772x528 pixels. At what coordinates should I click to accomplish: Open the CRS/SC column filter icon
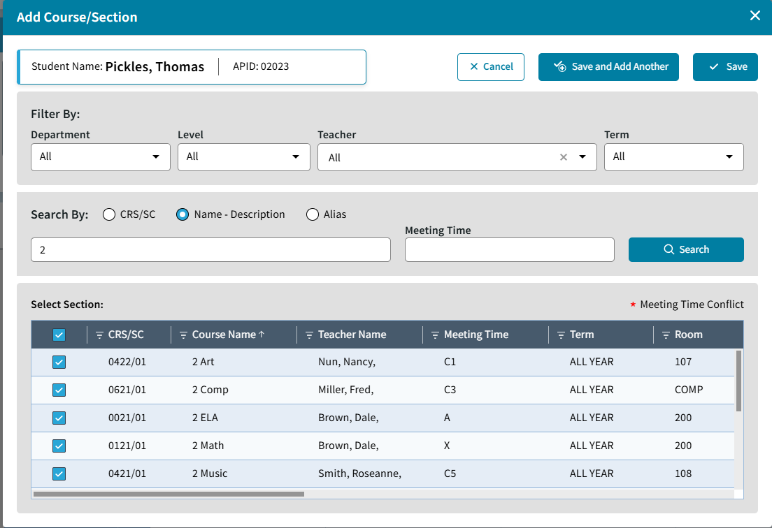click(x=99, y=335)
